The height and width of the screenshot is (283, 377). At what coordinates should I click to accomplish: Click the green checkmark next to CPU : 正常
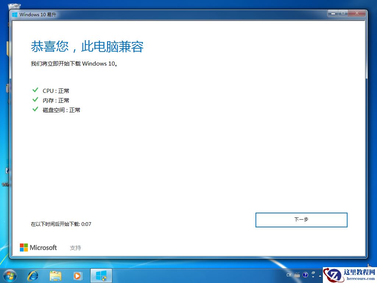(35, 90)
